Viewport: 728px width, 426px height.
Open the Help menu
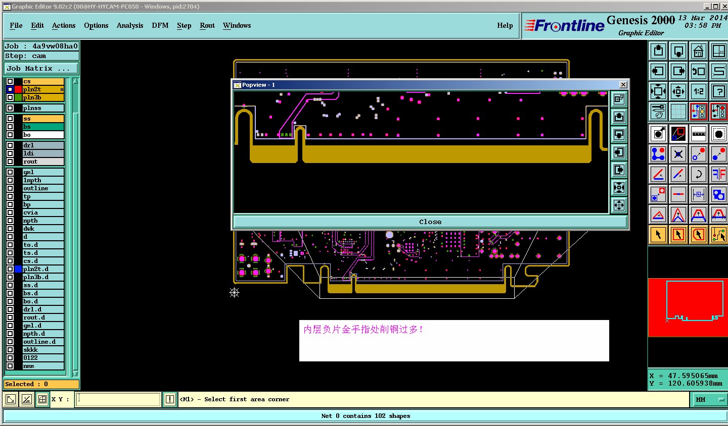click(505, 25)
